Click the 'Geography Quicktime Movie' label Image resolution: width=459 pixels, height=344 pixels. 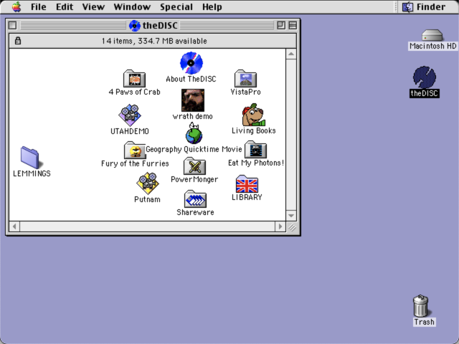coord(194,149)
